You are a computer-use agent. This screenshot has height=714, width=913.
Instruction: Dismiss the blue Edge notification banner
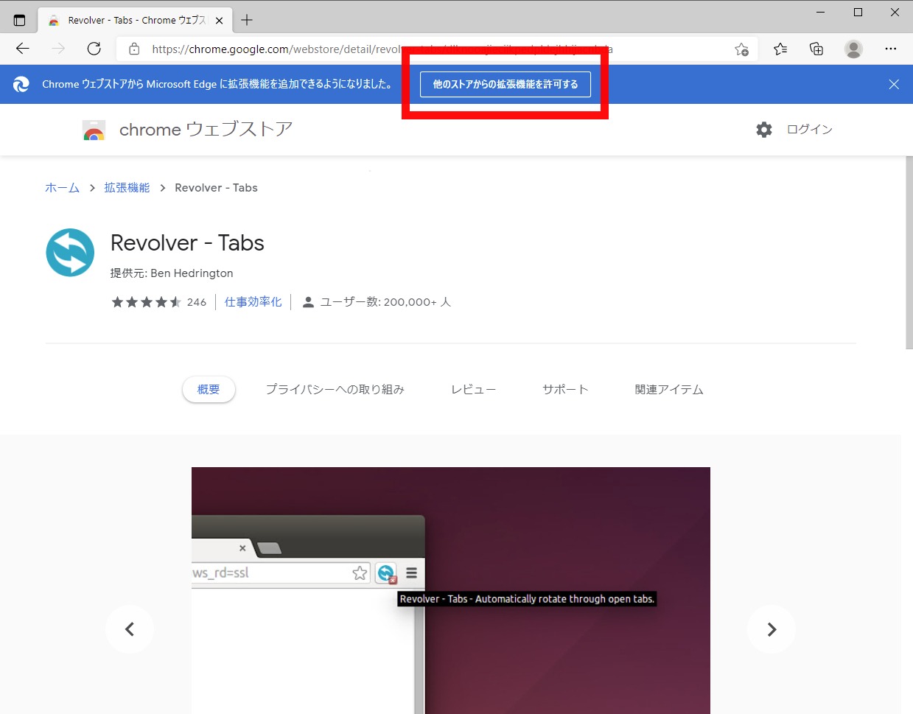[x=894, y=85]
